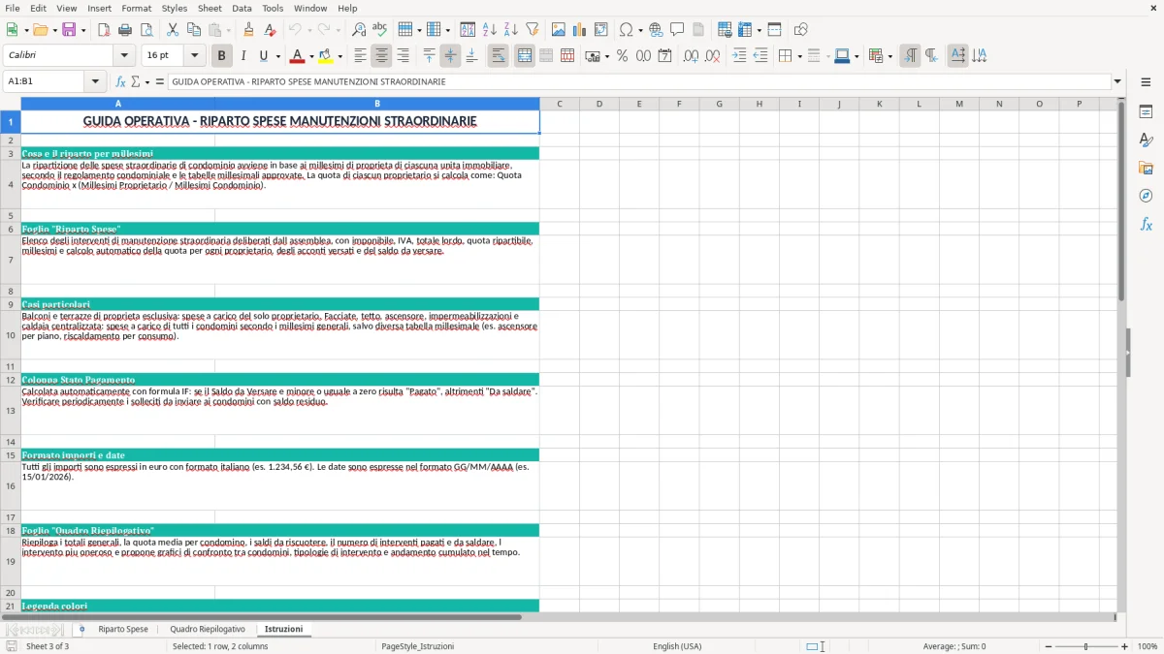Open font color dropdown arrow
Viewport: 1164px width, 654px height.
[311, 56]
